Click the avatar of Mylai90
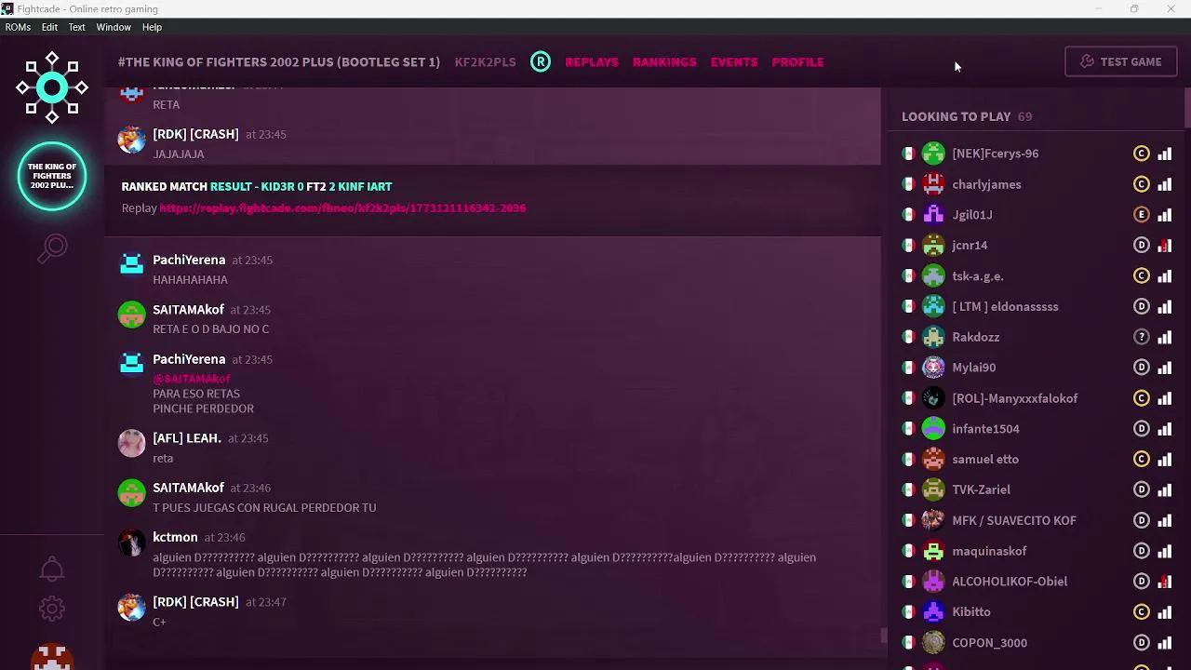The width and height of the screenshot is (1191, 670). click(933, 368)
